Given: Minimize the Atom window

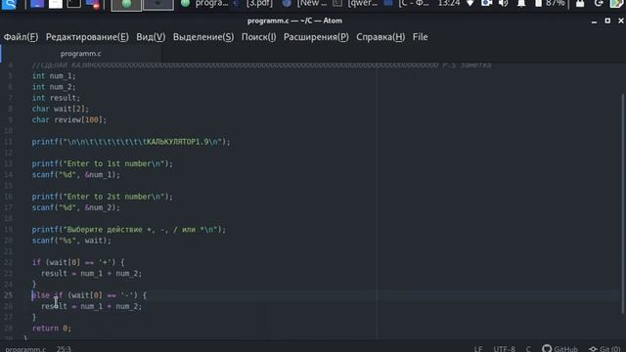Looking at the screenshot, I should (594, 21).
